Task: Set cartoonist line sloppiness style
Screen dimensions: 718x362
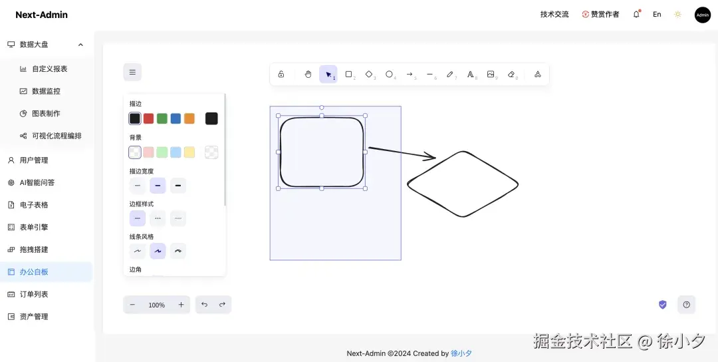Action: (178, 251)
